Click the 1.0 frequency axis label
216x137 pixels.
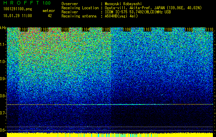(3, 62)
